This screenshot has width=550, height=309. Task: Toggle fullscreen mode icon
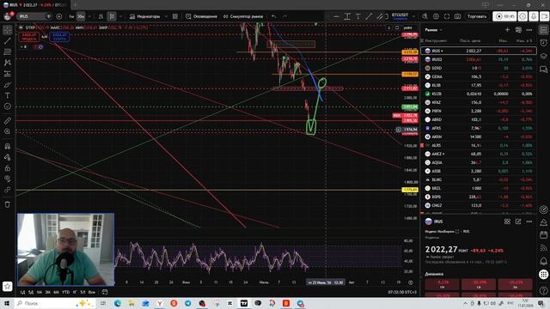(x=447, y=16)
